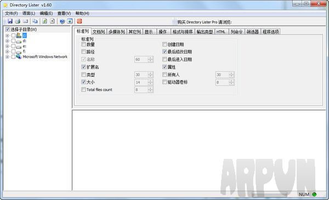329x200 pixels.
Task: Enable the 类型 checkbox
Action: click(83, 75)
